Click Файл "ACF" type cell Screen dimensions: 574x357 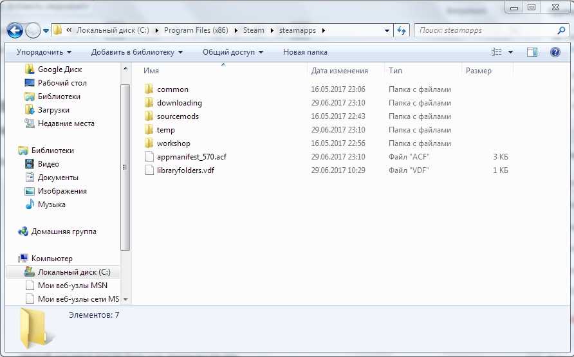409,157
